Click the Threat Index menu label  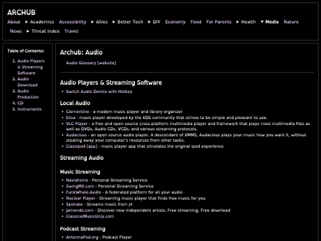pos(45,31)
